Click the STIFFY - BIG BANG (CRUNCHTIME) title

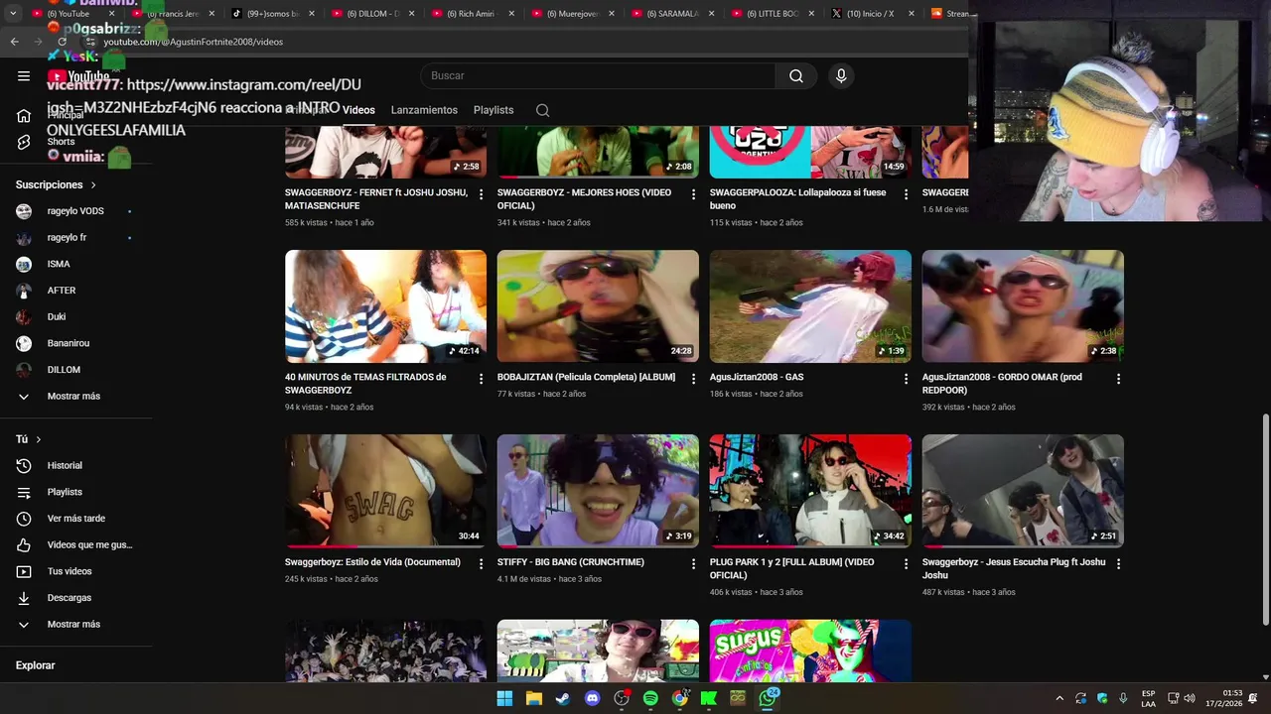(571, 562)
